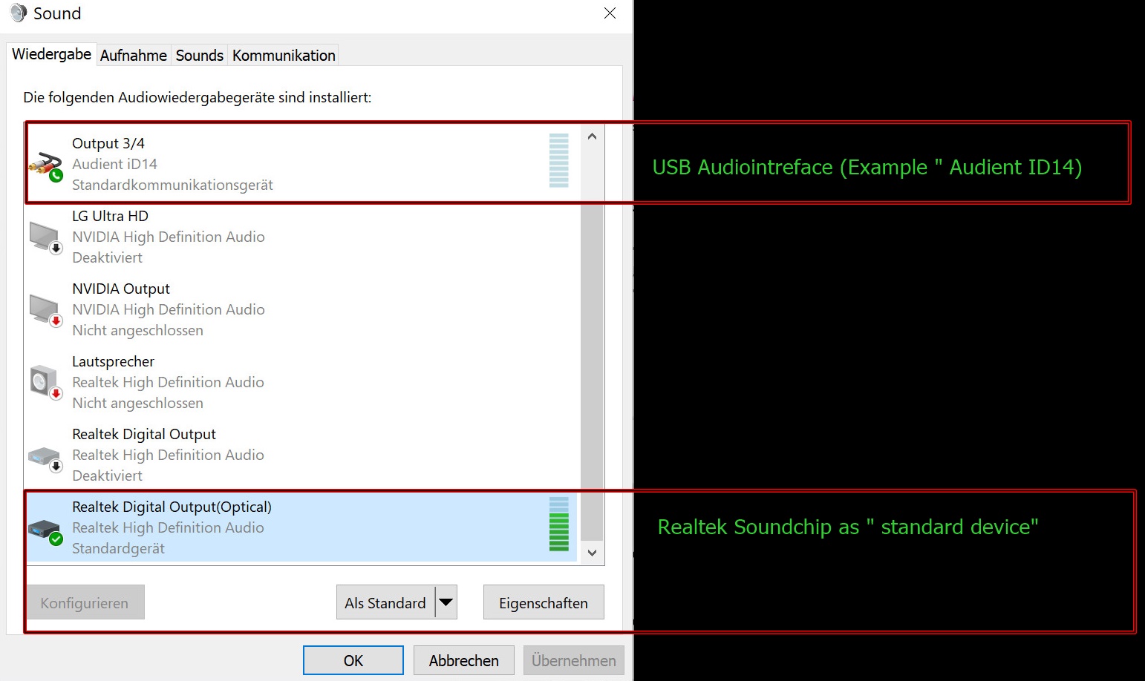The image size is (1145, 681).
Task: Open the Aufnahme tab
Action: [x=134, y=56]
